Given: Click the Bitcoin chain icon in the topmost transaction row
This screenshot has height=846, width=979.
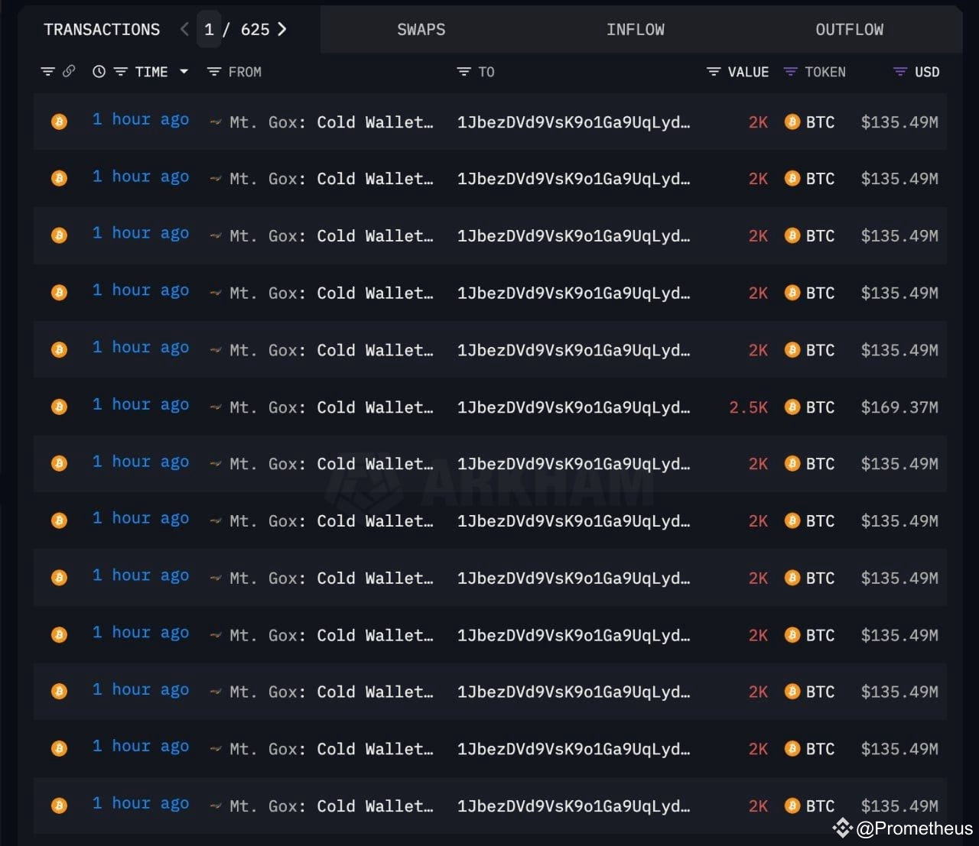Looking at the screenshot, I should point(59,122).
